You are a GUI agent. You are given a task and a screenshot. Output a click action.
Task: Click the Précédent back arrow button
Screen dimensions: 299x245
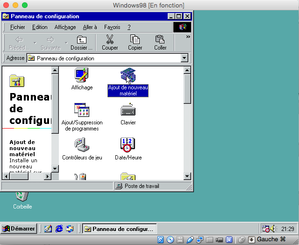tap(19, 43)
